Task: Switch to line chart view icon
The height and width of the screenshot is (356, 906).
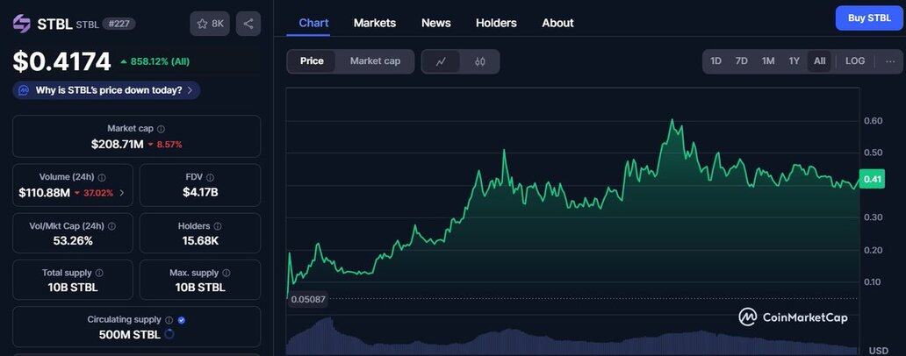Action: 441,61
